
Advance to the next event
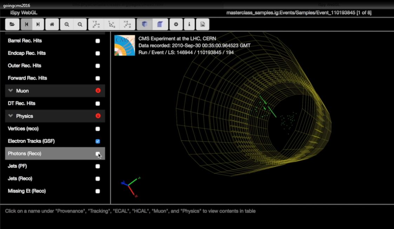[x=38, y=24]
